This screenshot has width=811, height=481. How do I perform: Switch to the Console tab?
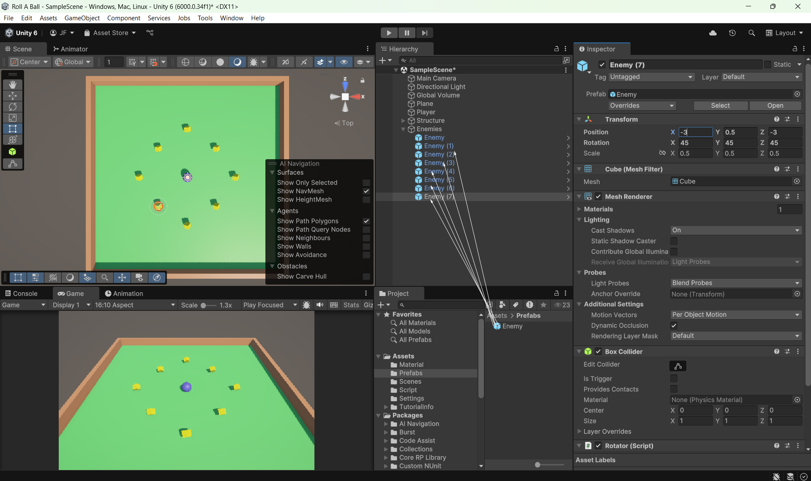point(21,293)
